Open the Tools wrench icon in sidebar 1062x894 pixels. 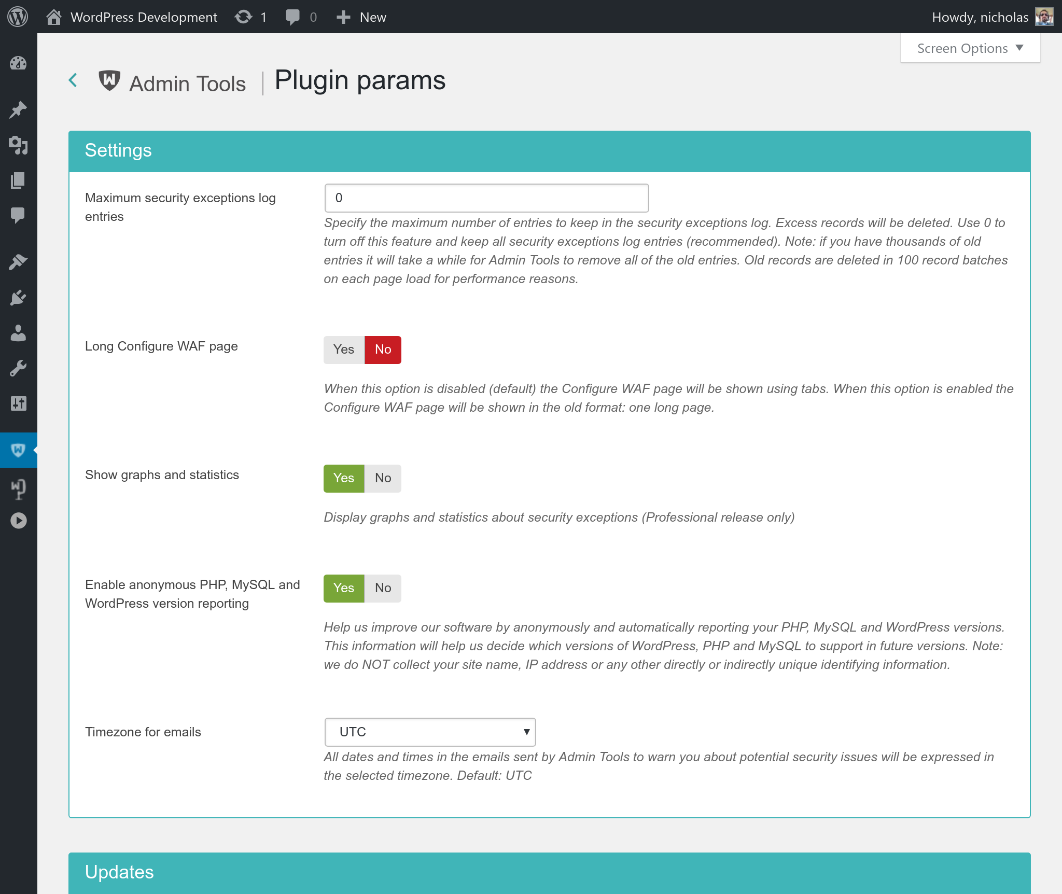click(x=18, y=368)
